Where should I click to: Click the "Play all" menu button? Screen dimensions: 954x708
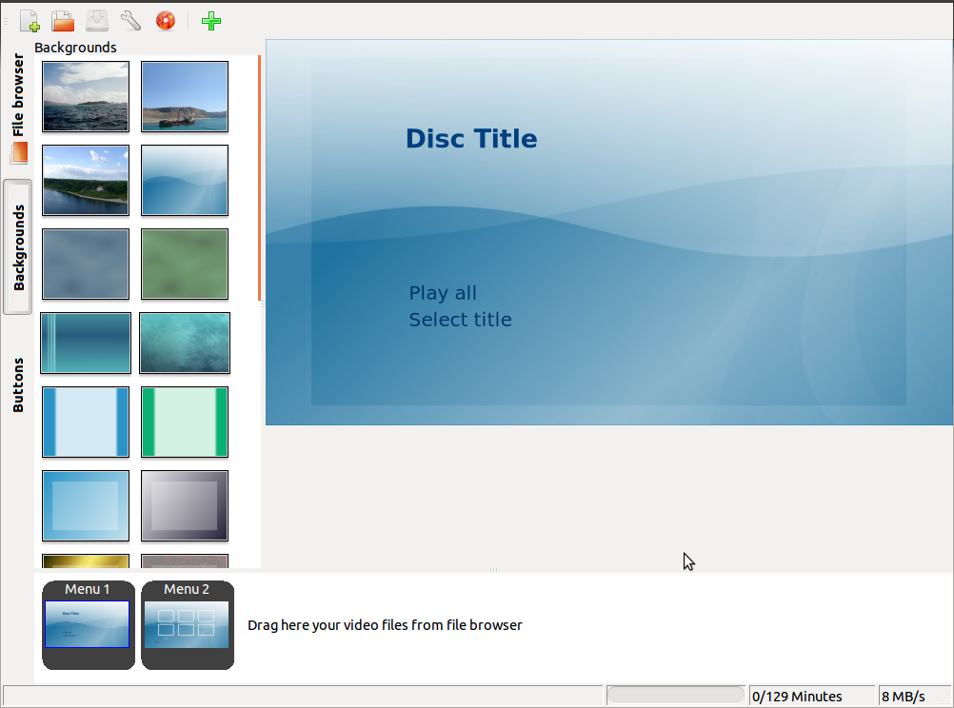click(443, 293)
